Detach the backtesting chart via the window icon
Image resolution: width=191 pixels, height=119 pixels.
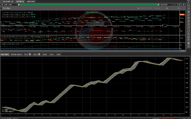point(183,5)
